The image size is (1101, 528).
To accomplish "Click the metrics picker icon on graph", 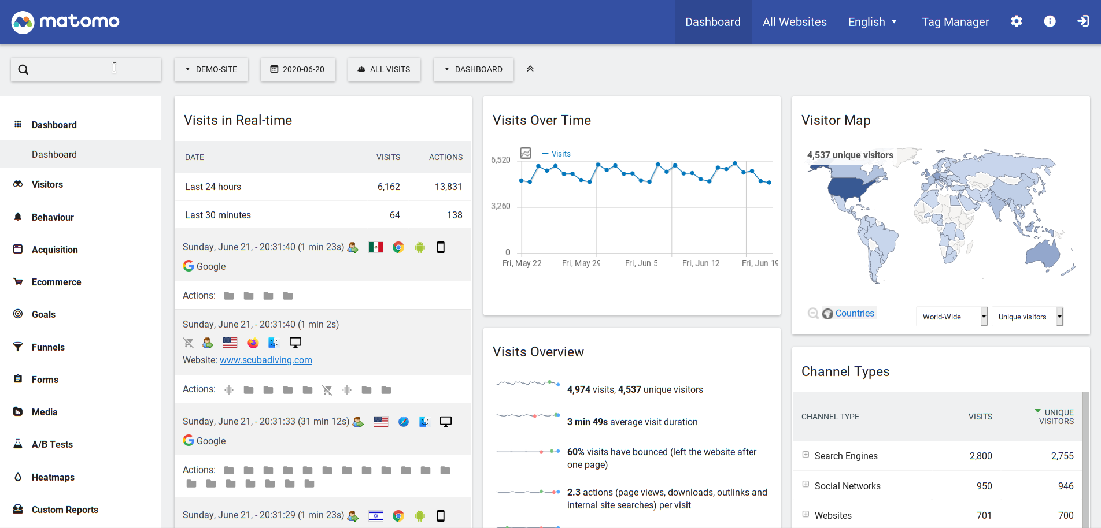I will (526, 153).
